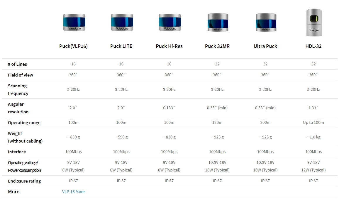Image resolution: width=339 pixels, height=203 pixels.
Task: Click the 200m Ultra Puck operating range value
Action: click(x=265, y=122)
